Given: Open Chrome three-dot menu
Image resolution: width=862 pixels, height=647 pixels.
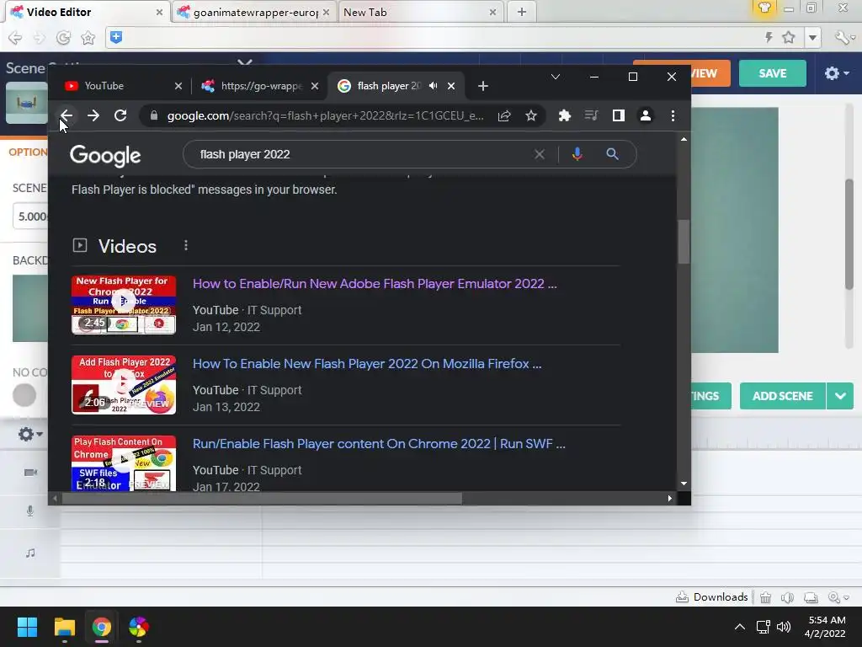Looking at the screenshot, I should [673, 115].
